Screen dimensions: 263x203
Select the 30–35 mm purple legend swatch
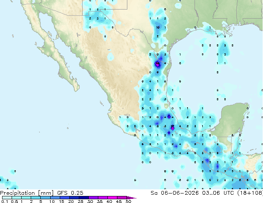93,198
